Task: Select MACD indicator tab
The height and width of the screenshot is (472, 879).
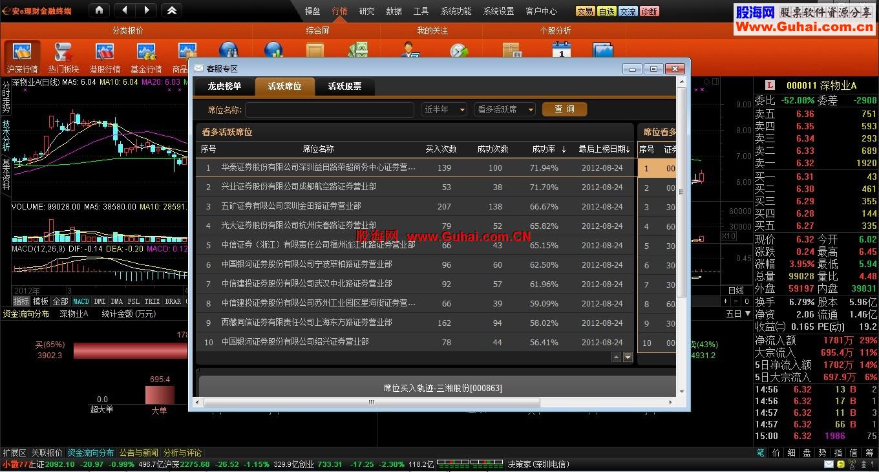Action: [81, 301]
